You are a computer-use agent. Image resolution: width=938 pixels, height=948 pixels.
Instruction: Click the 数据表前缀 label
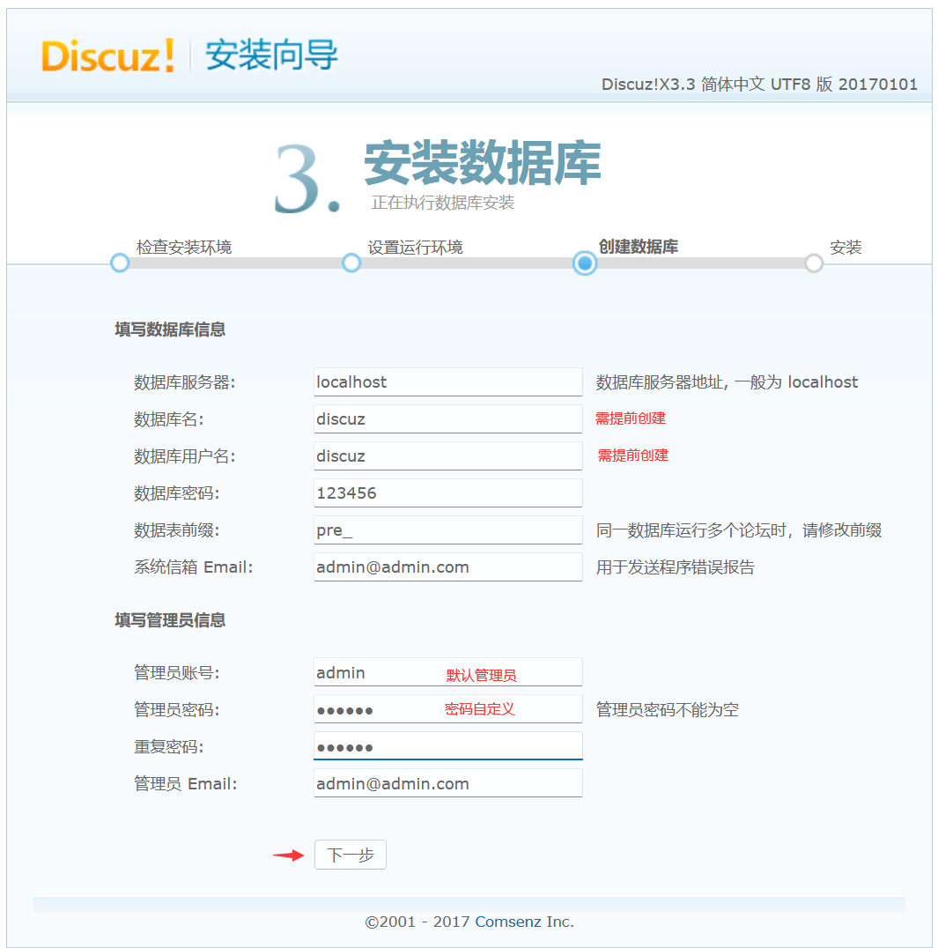pyautogui.click(x=176, y=530)
